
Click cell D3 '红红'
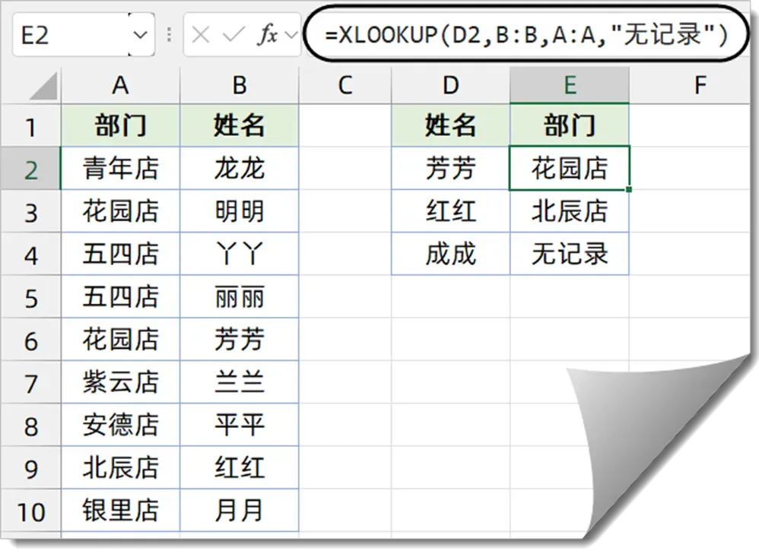point(451,211)
